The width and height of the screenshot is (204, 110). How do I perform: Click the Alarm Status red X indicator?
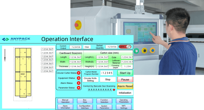point(79,83)
